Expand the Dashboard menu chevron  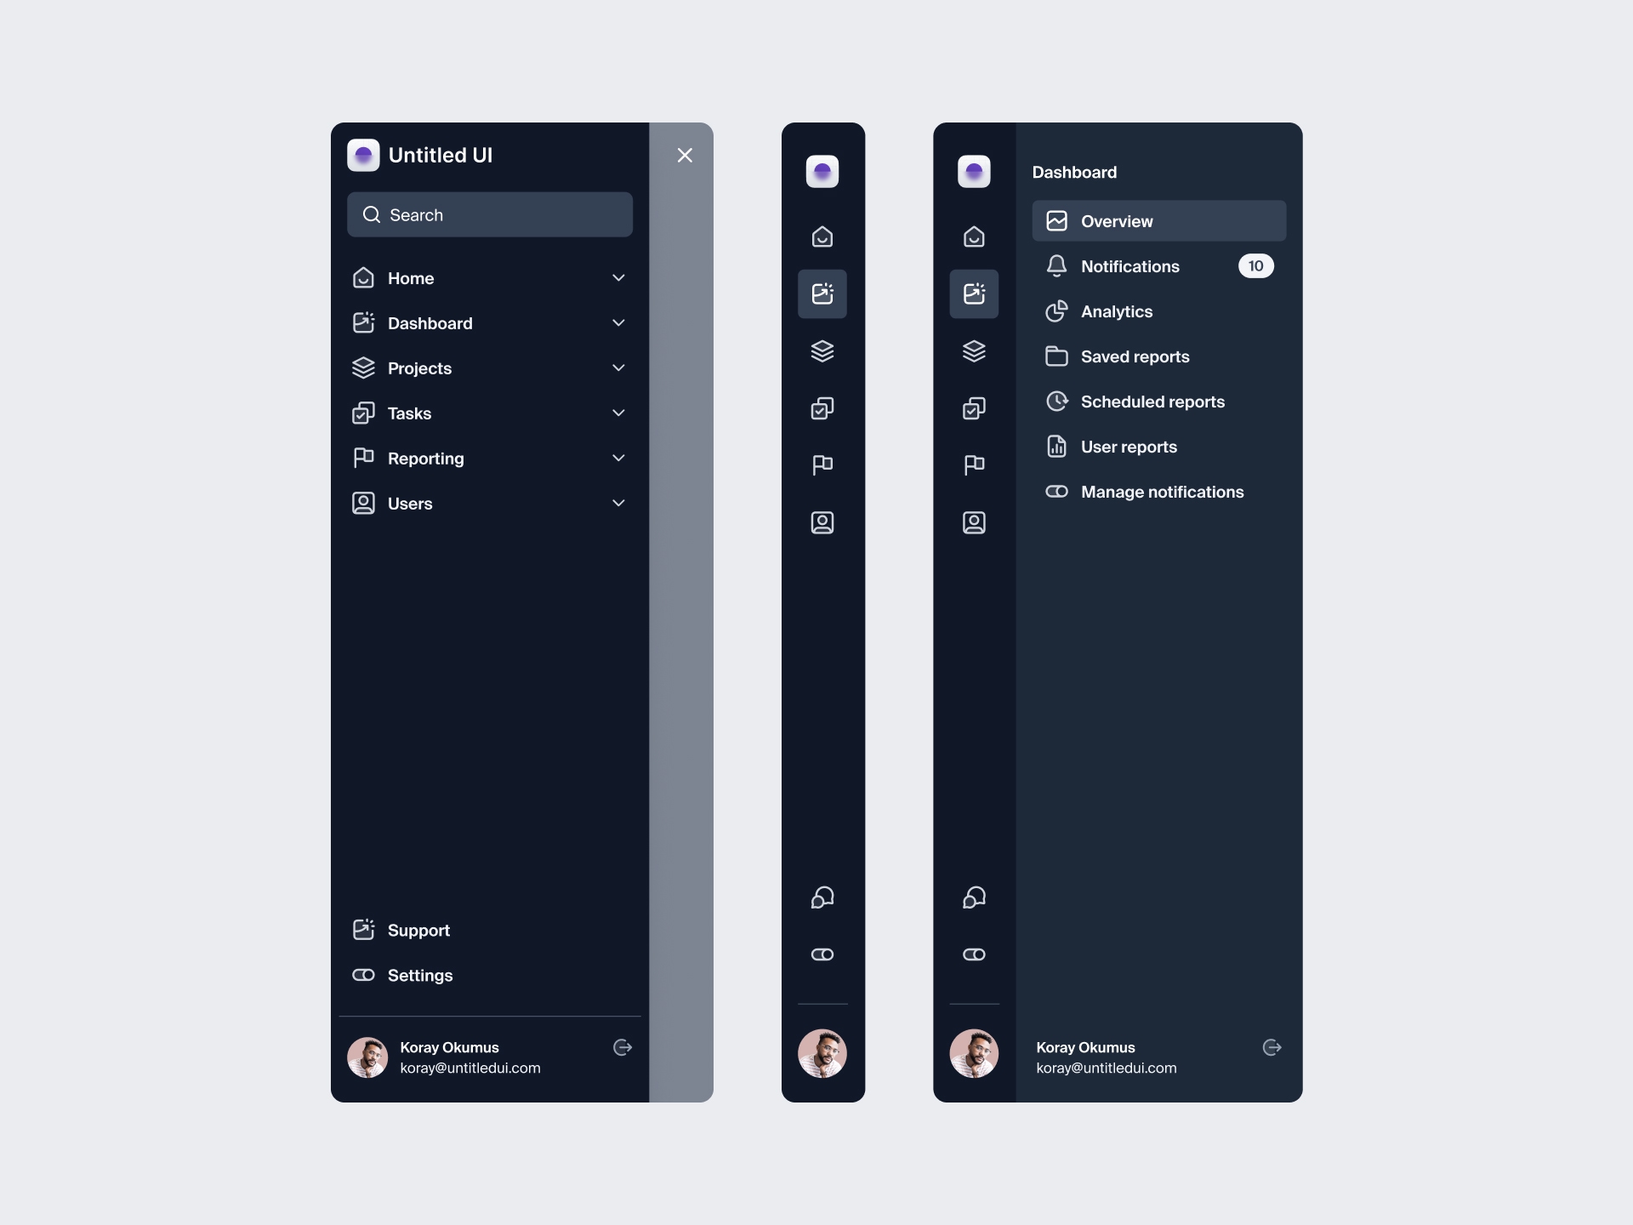tap(617, 323)
